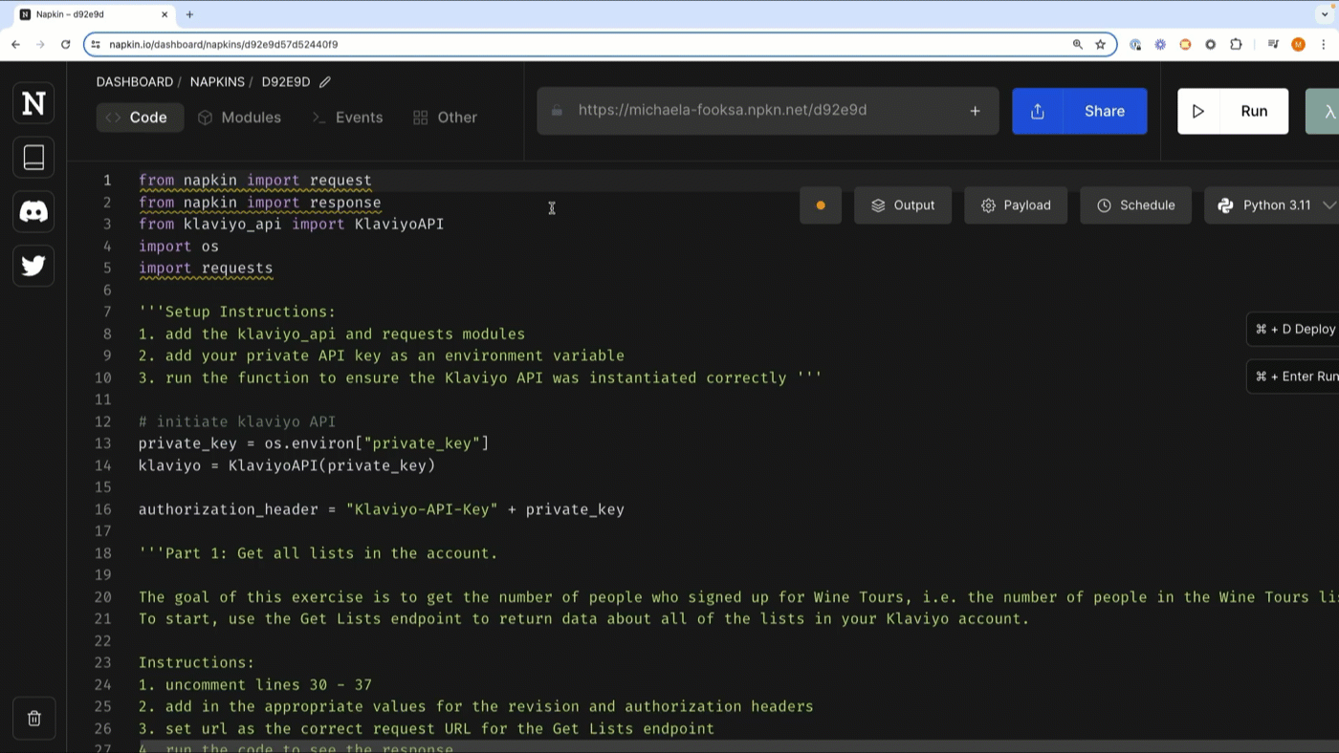
Task: Close the Napkin – d92e9d browser tab
Action: click(x=165, y=14)
